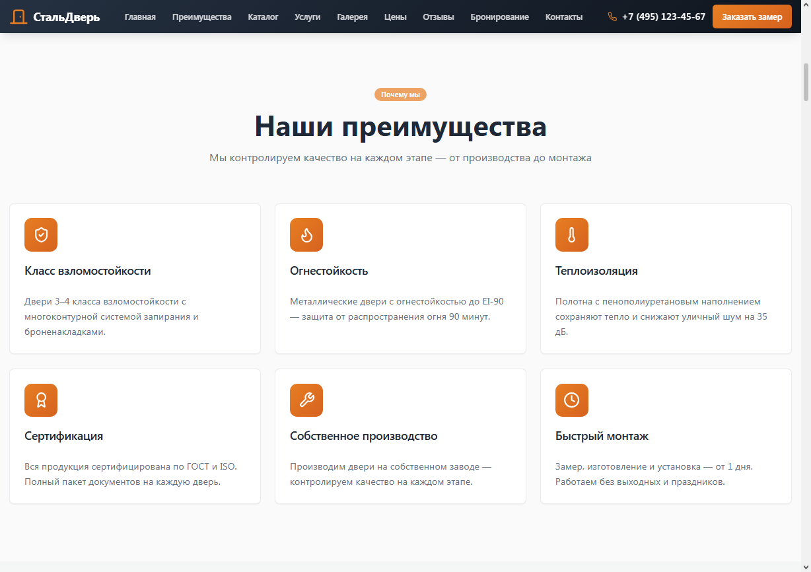Screen dimensions: 811x572
Task: Click the vertical page scrollbar thumb
Action: [x=806, y=83]
